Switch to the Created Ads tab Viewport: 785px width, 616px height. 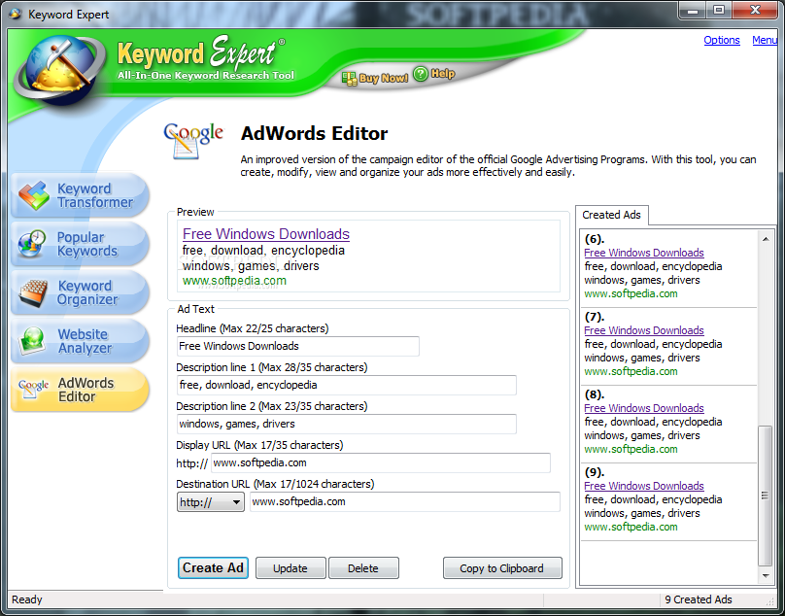pos(611,215)
